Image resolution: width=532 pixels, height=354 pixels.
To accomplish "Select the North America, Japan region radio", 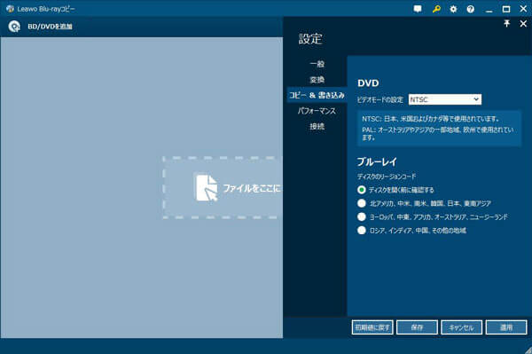I will 362,203.
